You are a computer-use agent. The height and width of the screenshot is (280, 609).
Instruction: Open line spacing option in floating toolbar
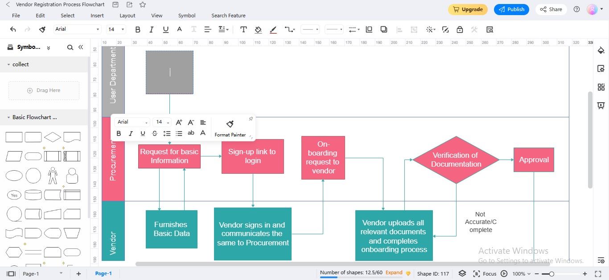(167, 133)
